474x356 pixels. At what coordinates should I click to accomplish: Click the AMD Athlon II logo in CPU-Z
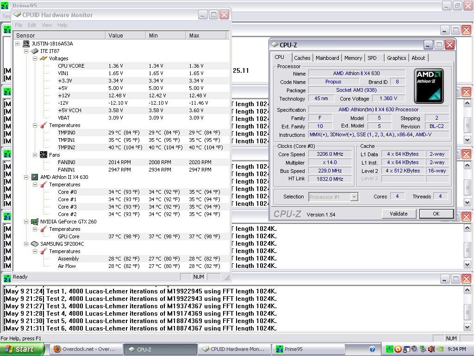(429, 86)
